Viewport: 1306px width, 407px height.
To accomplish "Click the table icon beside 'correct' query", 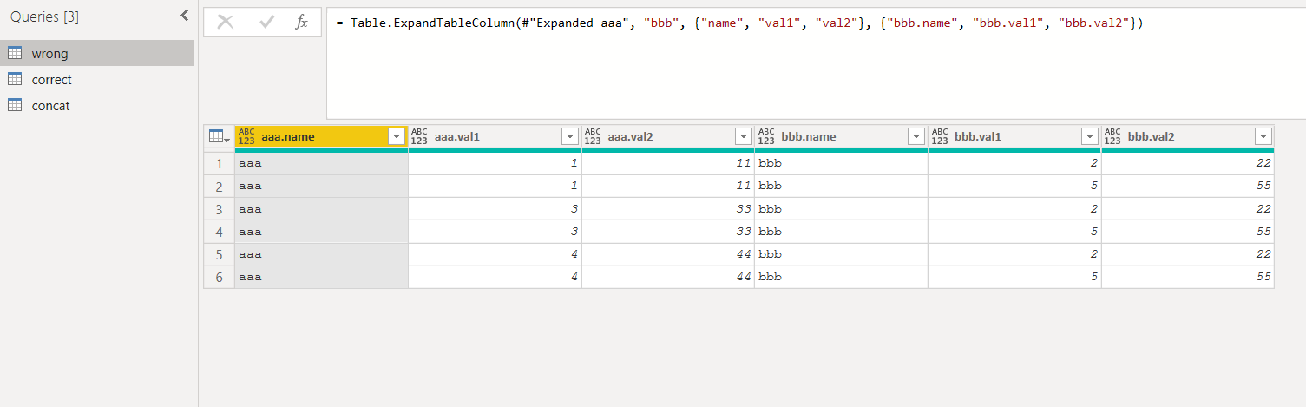I will [15, 79].
